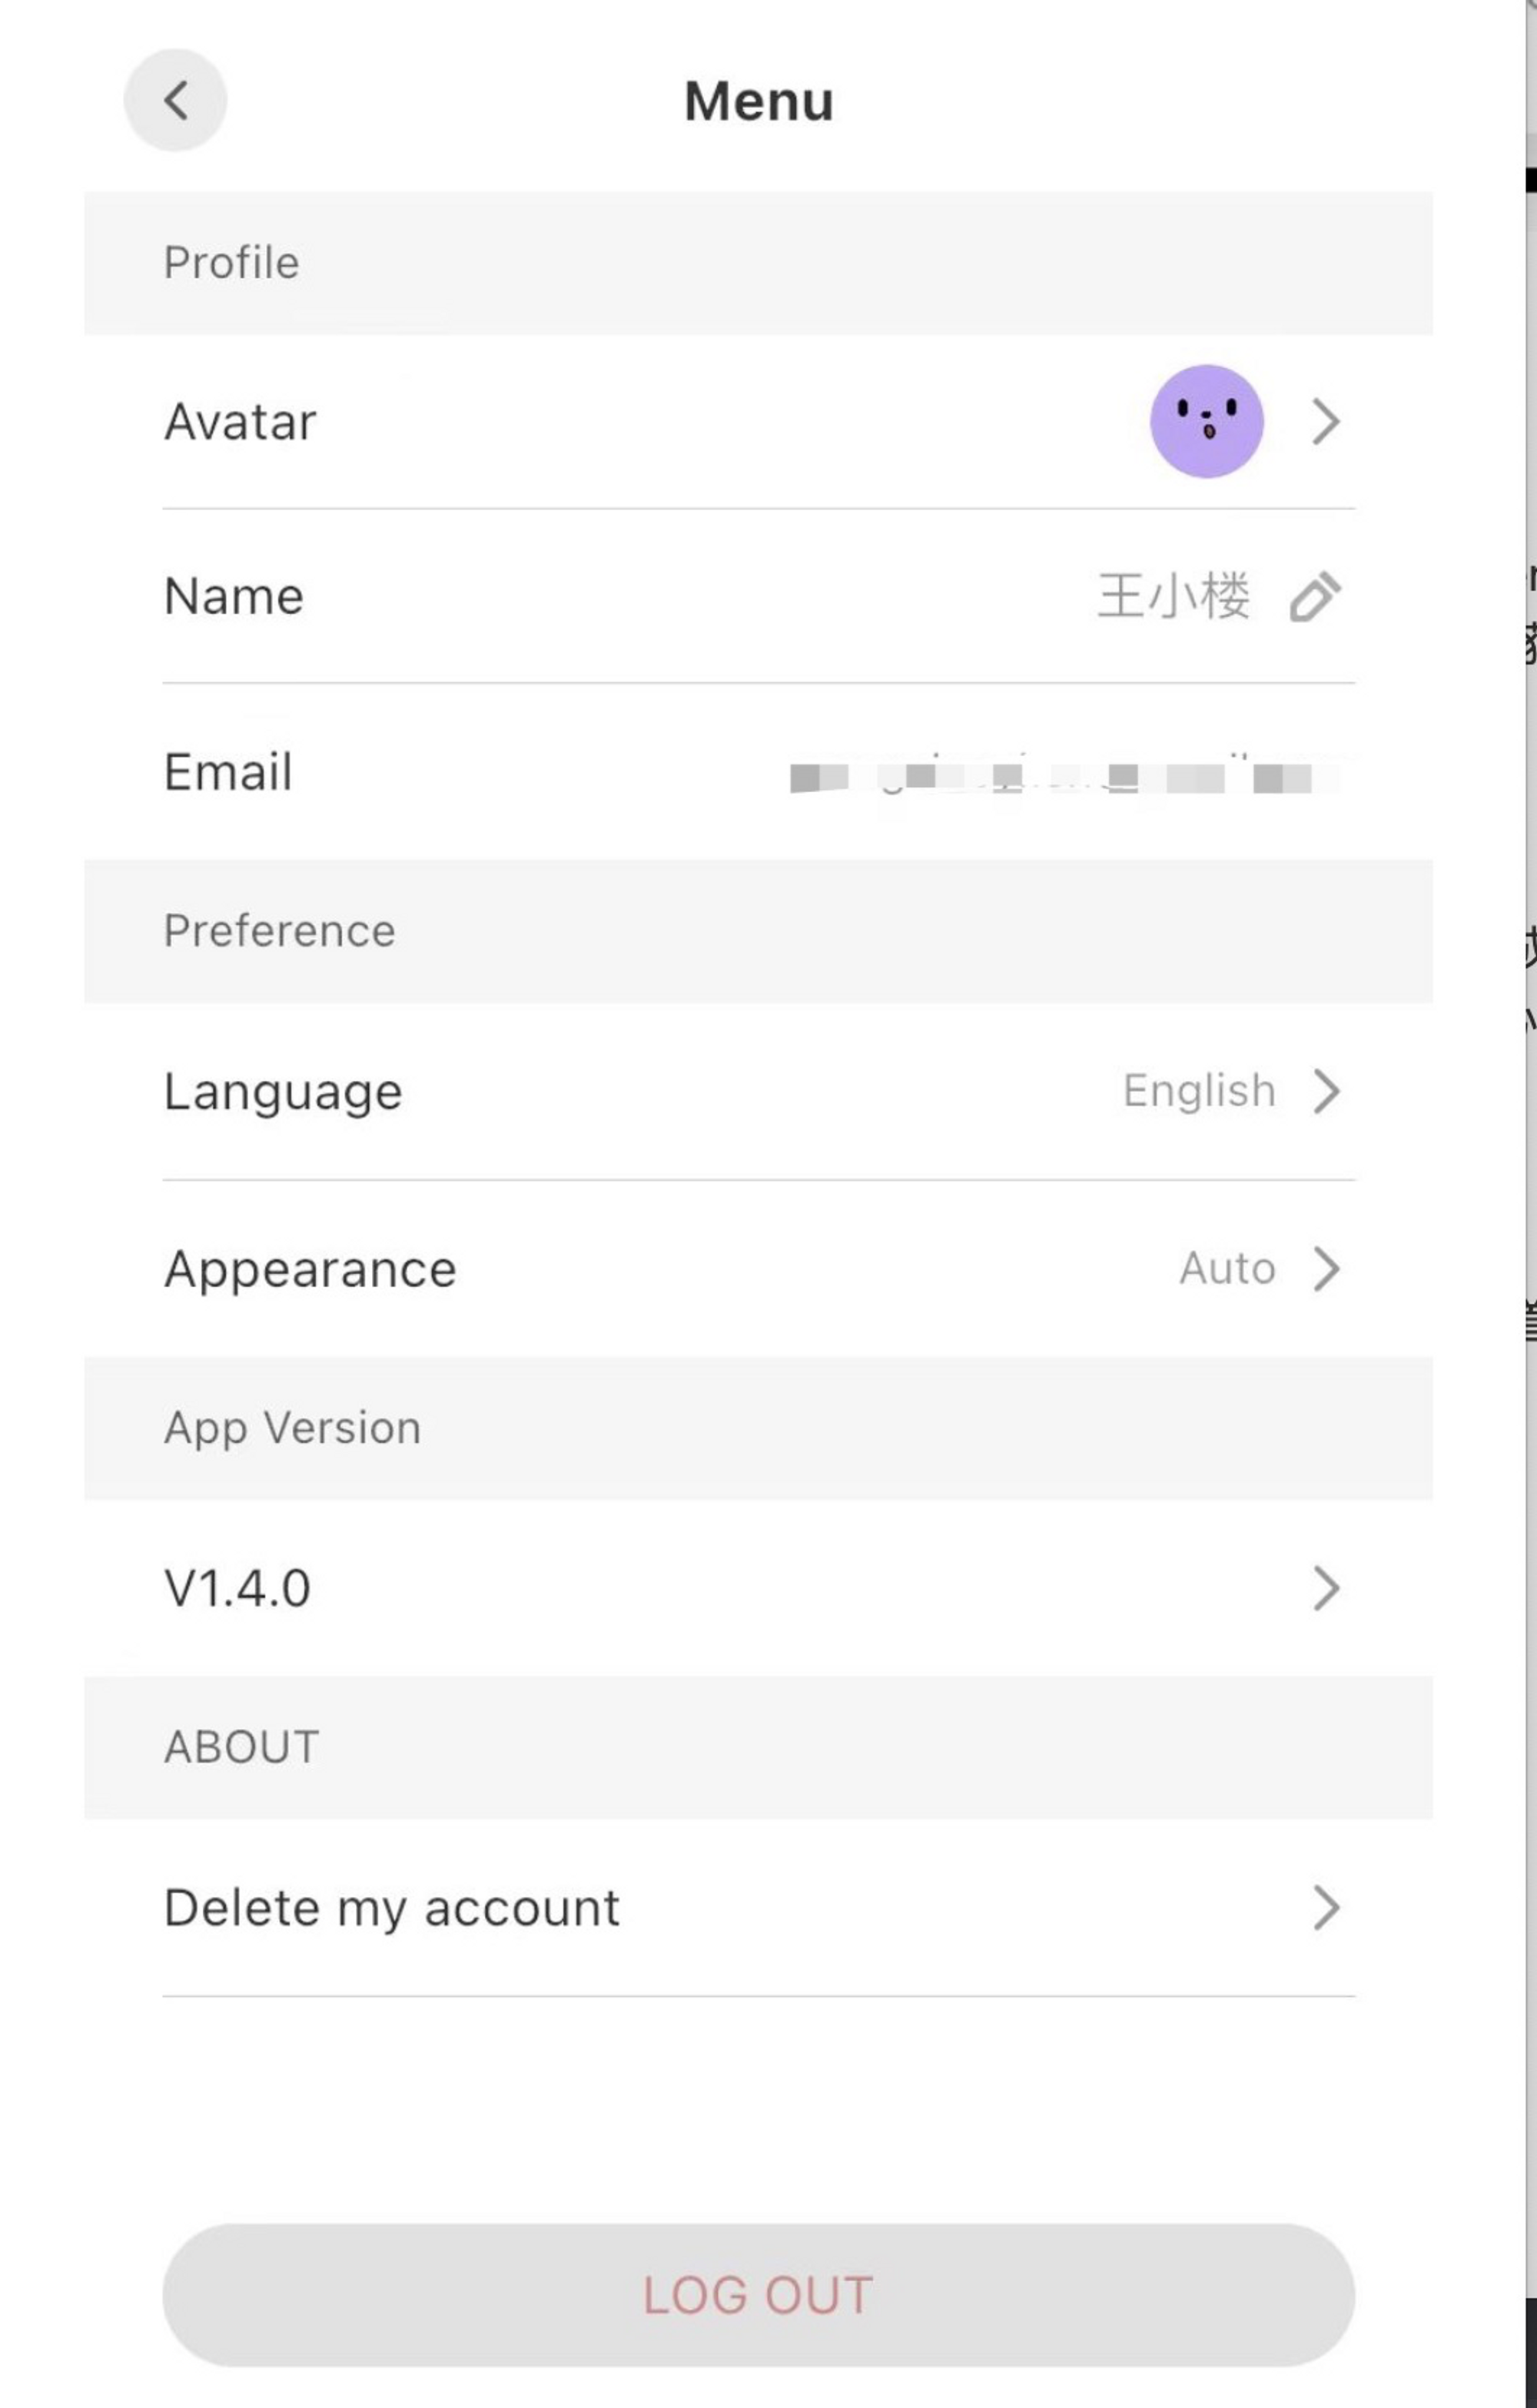Change the Auto appearance value
Image resolution: width=1537 pixels, height=2408 pixels.
[x=1227, y=1269]
